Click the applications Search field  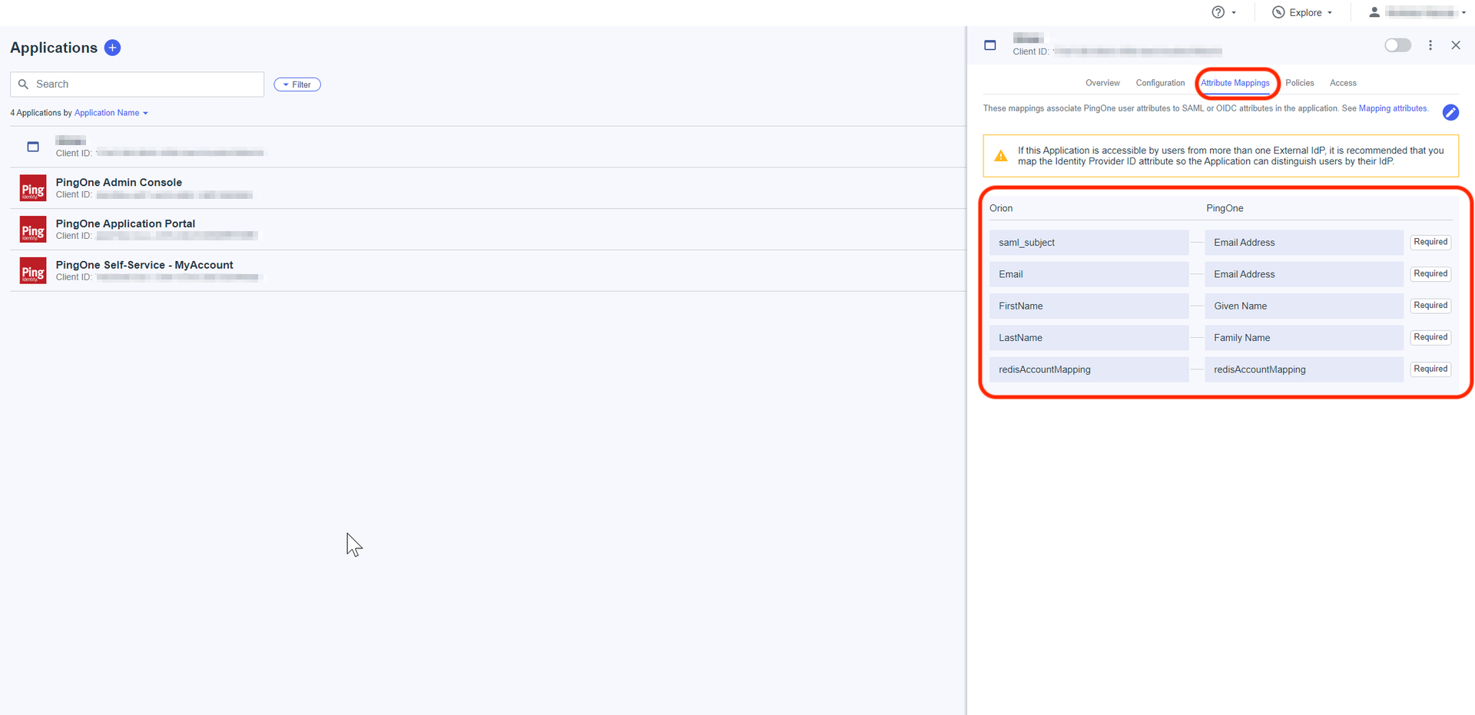(x=138, y=84)
